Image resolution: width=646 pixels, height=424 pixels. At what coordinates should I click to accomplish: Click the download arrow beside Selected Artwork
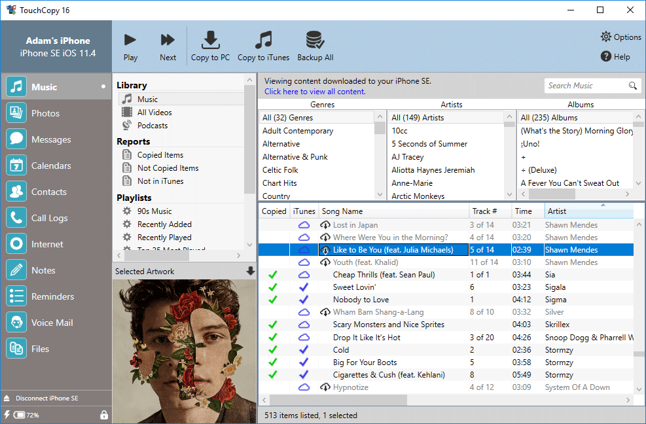click(250, 271)
